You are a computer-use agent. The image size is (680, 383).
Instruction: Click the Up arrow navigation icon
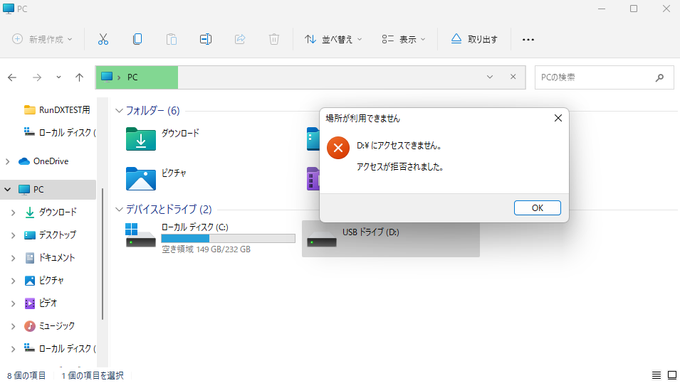(79, 77)
